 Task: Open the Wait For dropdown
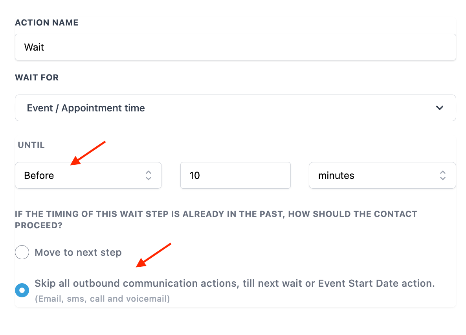(x=235, y=108)
